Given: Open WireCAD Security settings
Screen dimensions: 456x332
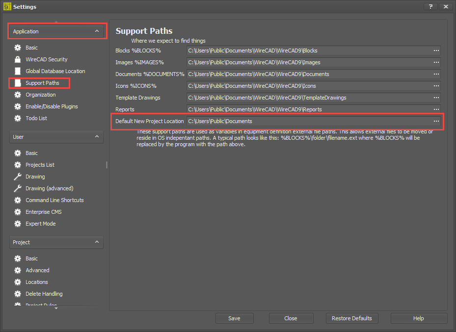Looking at the screenshot, I should 47,59.
